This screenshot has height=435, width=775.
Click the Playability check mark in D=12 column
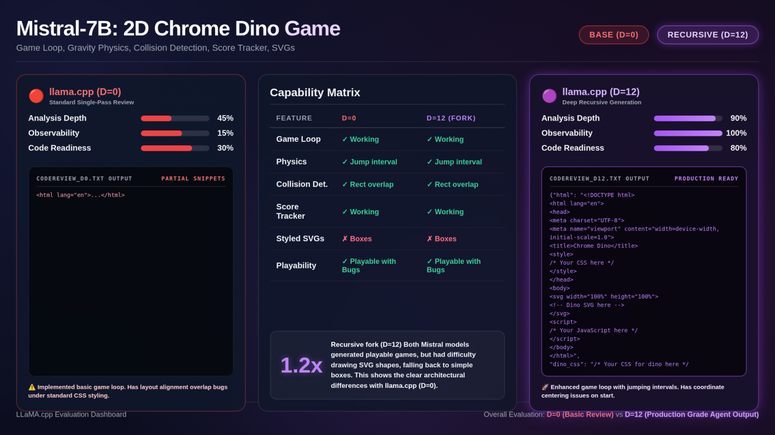click(430, 261)
